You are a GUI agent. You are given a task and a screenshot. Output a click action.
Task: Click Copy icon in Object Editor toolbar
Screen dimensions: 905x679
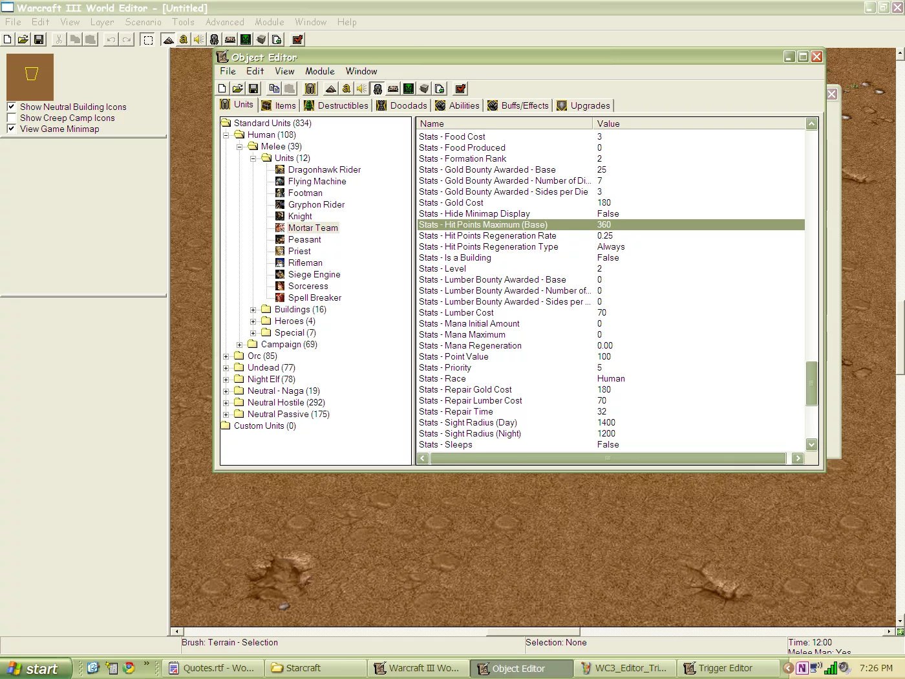[x=274, y=89]
